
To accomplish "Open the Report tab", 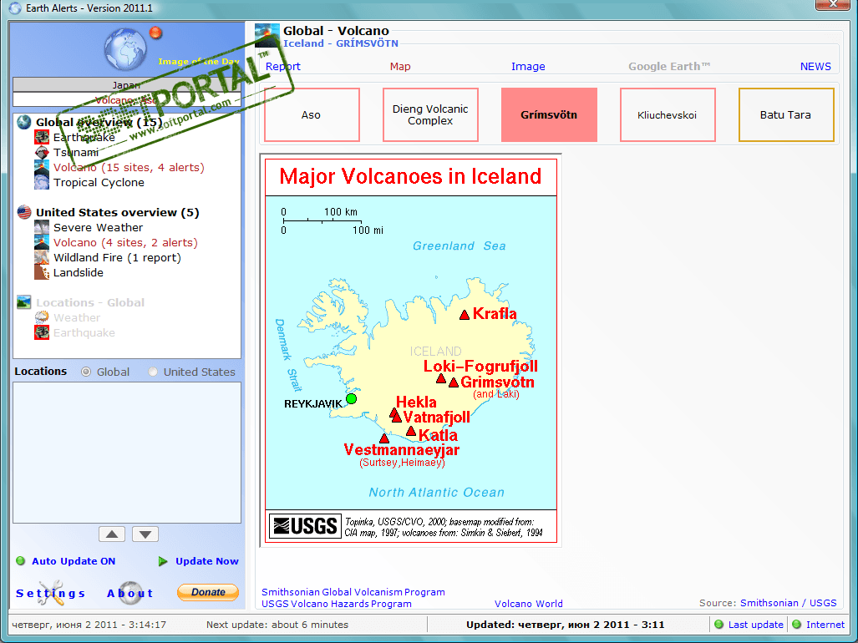I will coord(283,66).
